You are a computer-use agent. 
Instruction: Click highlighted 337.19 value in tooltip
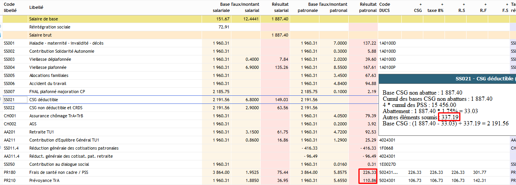tap(450, 117)
